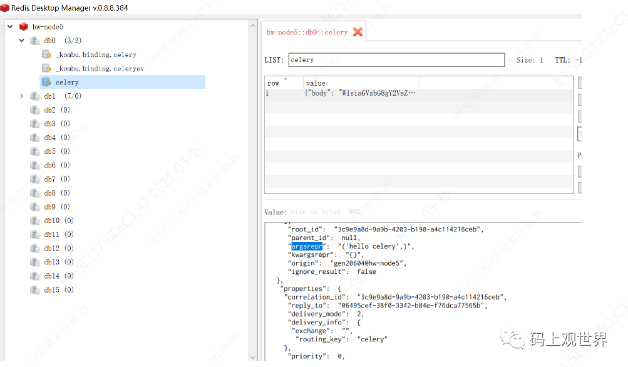Click the db10 database icon
Image resolution: width=628 pixels, height=367 pixels.
point(35,221)
